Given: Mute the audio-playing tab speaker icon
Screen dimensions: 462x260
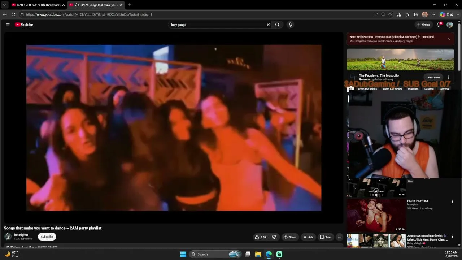Looking at the screenshot, I should tap(77, 5).
